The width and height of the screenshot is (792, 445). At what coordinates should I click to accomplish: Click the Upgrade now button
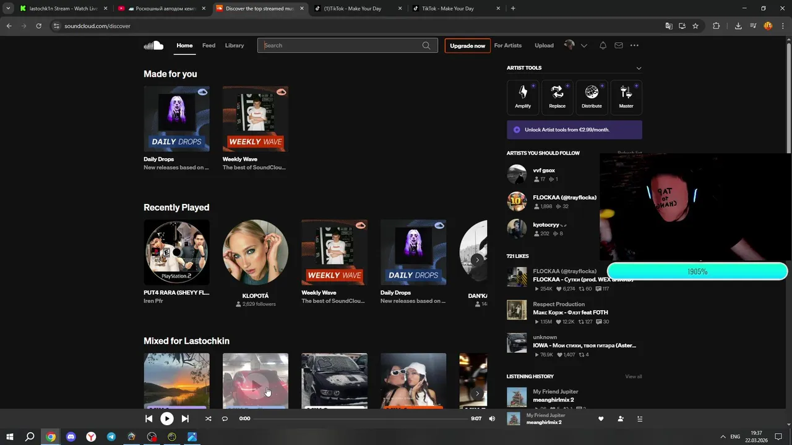click(467, 46)
